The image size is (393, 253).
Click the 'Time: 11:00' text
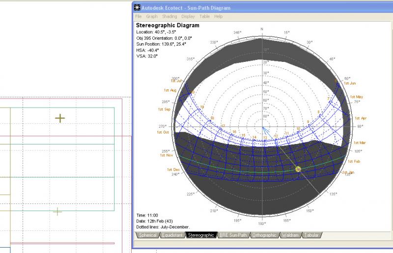tap(147, 215)
